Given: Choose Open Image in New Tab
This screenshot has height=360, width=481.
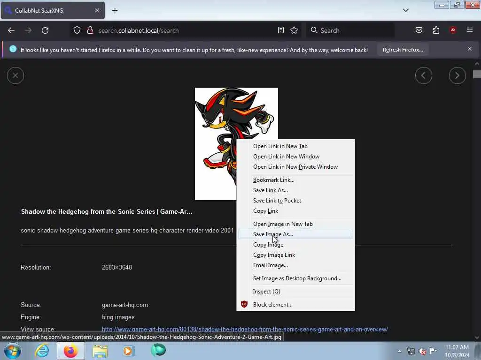Looking at the screenshot, I should coord(295,224).
